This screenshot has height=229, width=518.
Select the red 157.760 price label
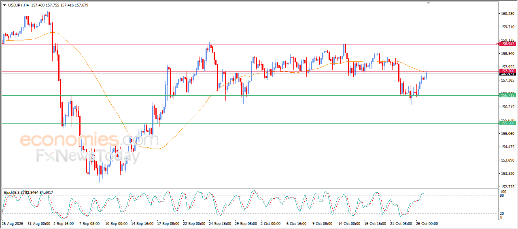pyautogui.click(x=507, y=71)
